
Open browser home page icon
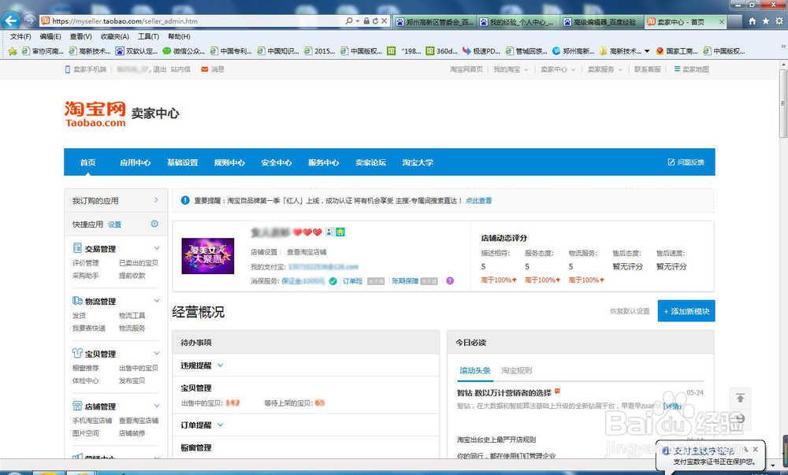click(753, 21)
